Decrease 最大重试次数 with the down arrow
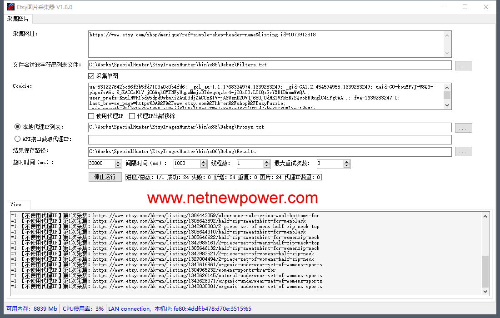500x318 pixels. [x=347, y=166]
